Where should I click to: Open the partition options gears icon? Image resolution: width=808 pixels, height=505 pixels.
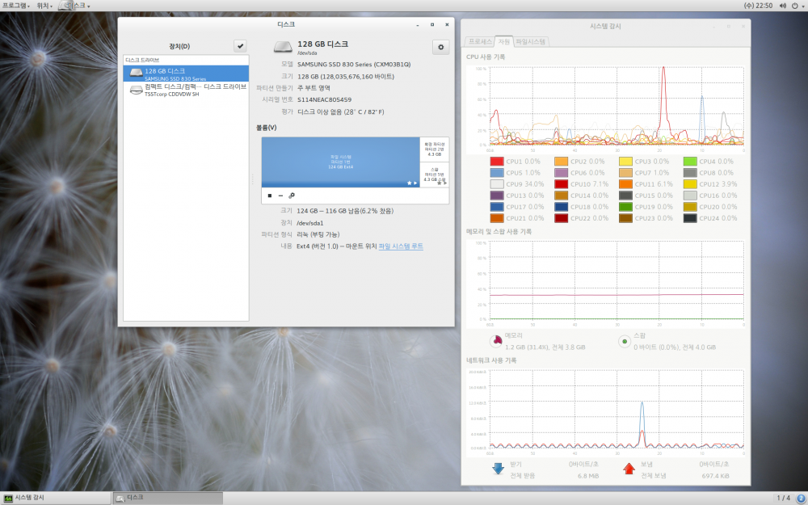point(292,196)
